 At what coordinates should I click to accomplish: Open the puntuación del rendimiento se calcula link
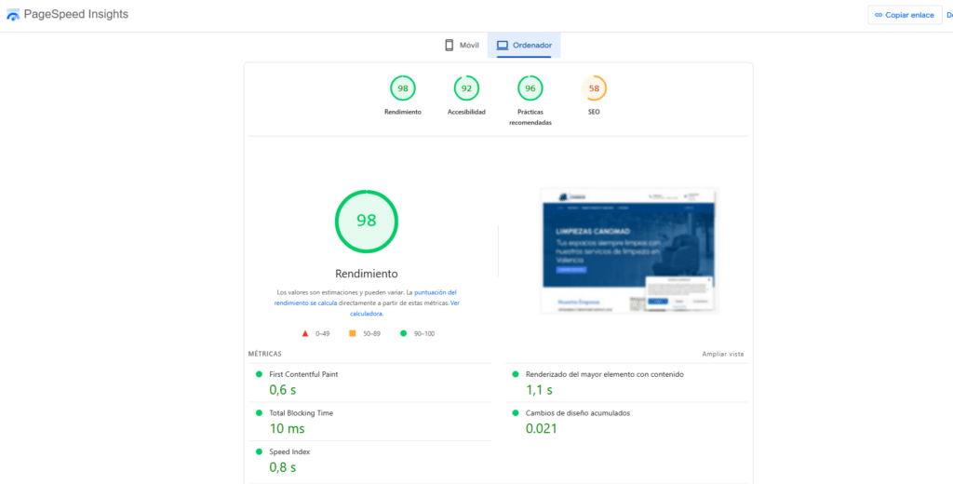435,292
